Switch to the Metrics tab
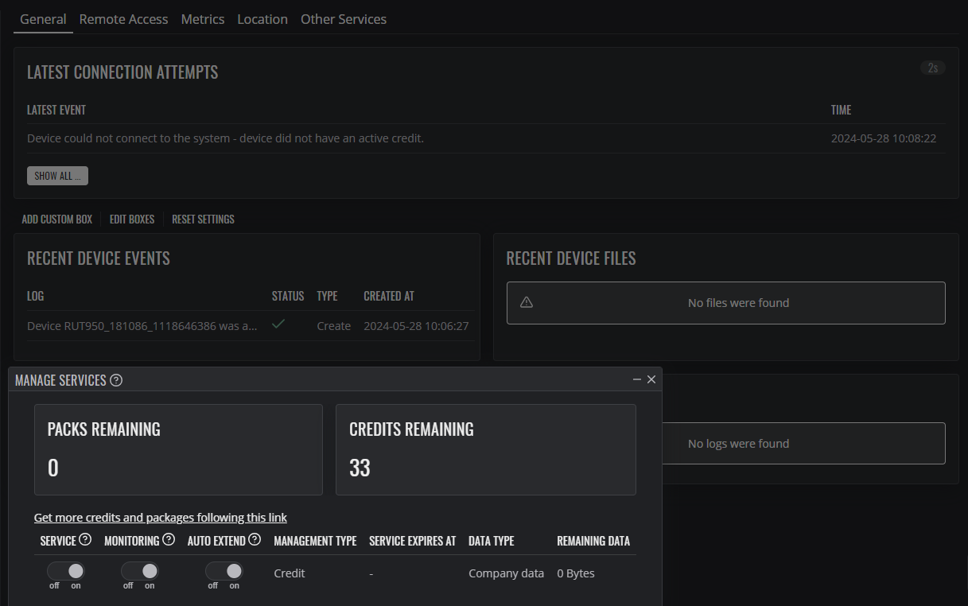The image size is (968, 606). pyautogui.click(x=203, y=19)
